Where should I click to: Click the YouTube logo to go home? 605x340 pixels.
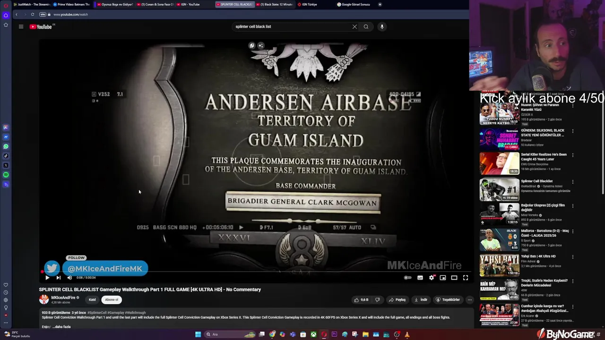(41, 26)
